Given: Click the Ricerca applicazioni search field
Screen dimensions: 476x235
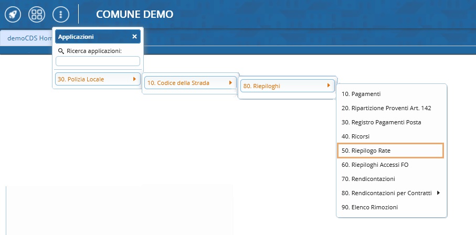Looking at the screenshot, I should point(98,61).
